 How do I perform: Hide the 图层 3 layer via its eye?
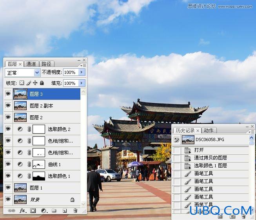pos(8,94)
